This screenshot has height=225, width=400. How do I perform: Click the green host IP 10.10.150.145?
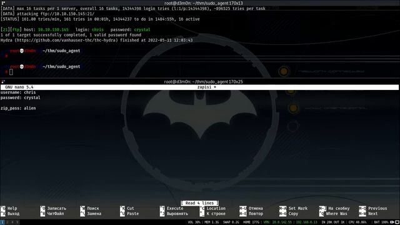click(53, 29)
